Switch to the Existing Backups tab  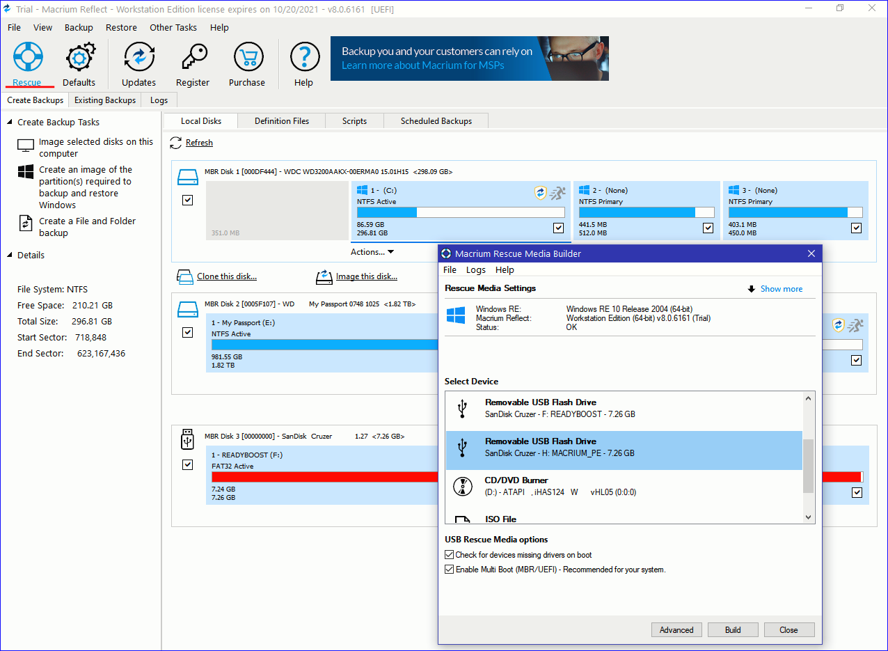(x=105, y=100)
